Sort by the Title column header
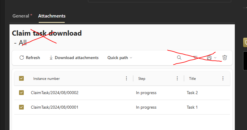The image size is (247, 130). [x=192, y=79]
